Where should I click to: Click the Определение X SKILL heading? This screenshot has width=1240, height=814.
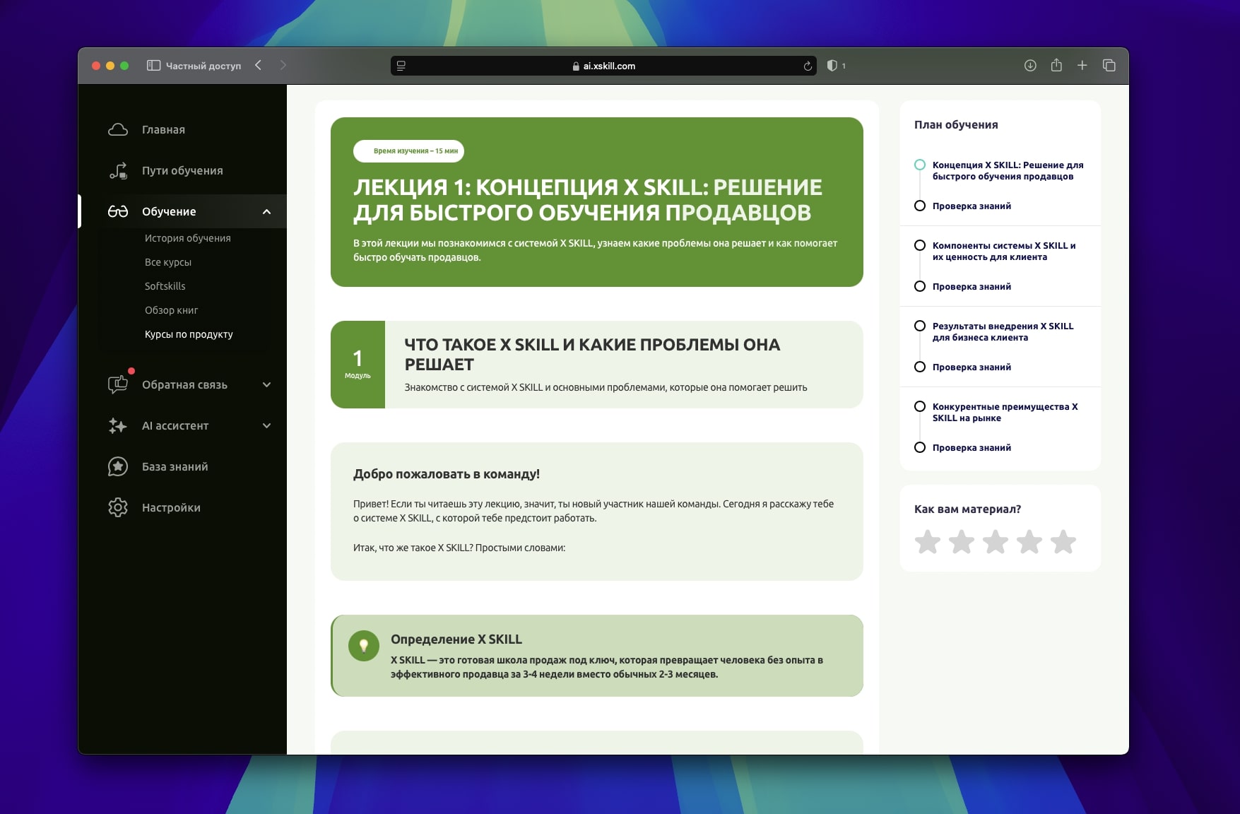click(456, 639)
